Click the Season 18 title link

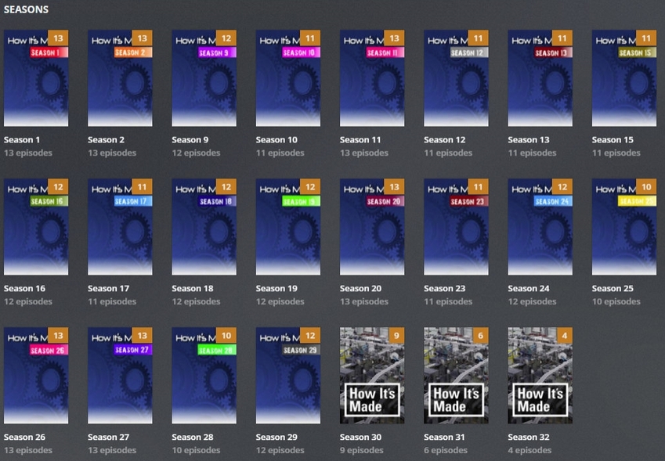(x=193, y=289)
